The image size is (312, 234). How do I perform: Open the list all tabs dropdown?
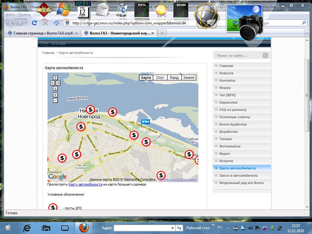point(307,34)
